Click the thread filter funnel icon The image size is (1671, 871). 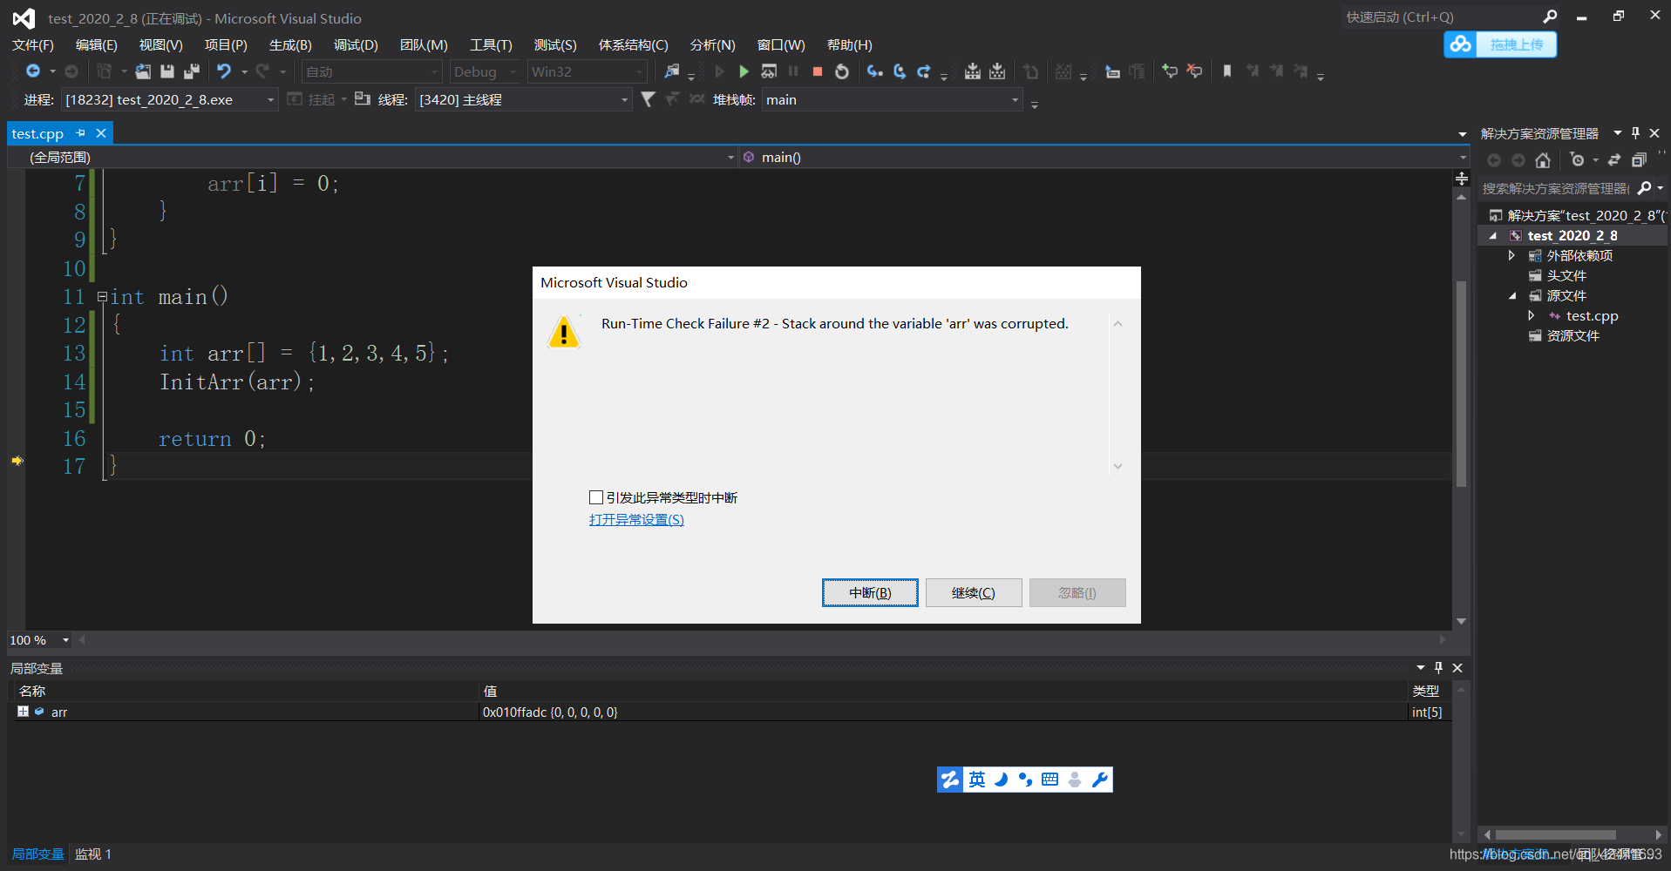[648, 99]
